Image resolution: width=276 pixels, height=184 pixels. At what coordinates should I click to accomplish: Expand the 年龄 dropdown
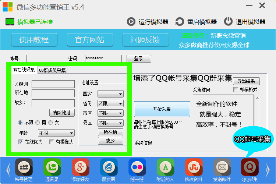[x=56, y=133]
